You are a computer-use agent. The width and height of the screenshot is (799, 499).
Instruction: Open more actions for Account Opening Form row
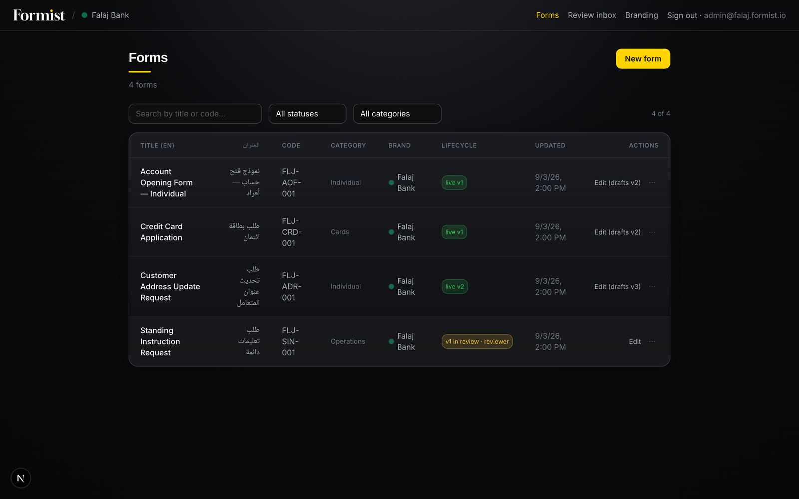click(x=652, y=183)
